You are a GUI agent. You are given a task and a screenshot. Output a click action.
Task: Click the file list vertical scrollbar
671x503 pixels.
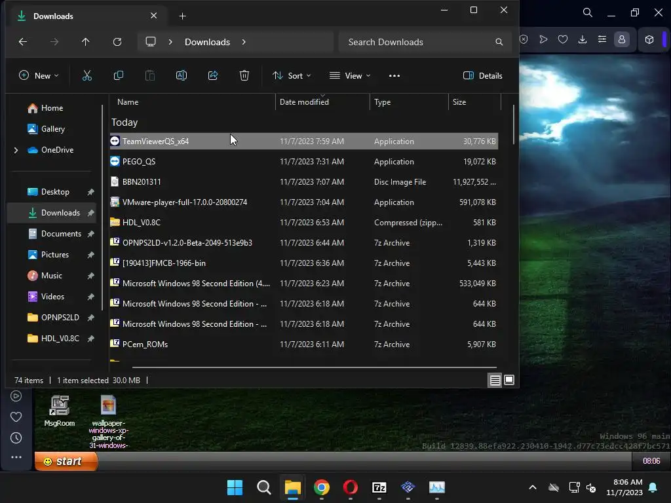(513, 125)
